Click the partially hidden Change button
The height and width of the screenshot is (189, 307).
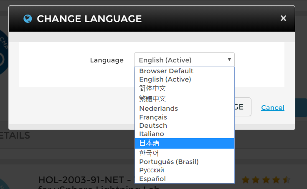pos(243,107)
